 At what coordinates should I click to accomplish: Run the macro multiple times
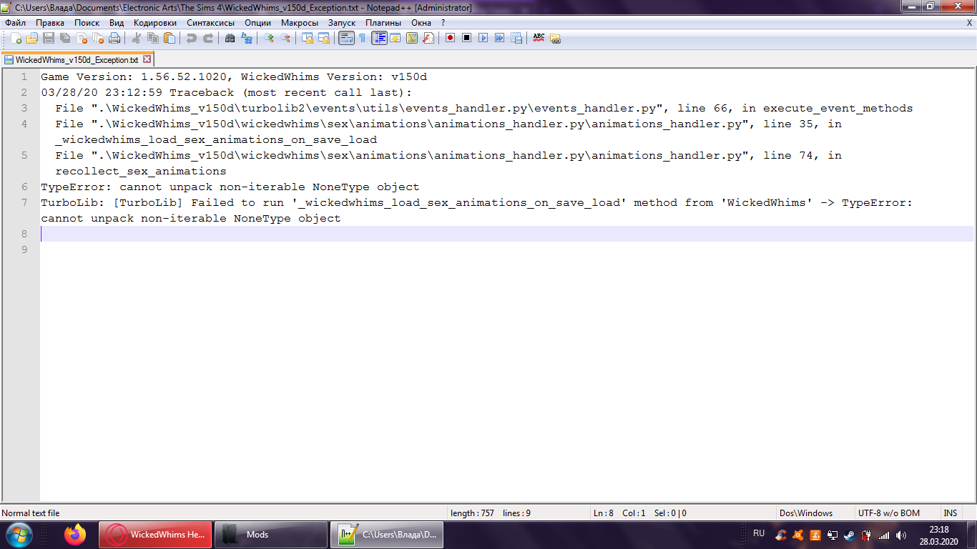pyautogui.click(x=499, y=38)
